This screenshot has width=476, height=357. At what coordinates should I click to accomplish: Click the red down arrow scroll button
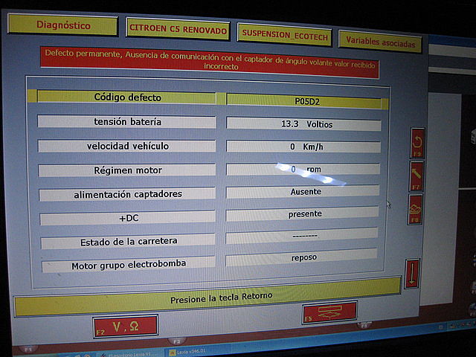(411, 273)
